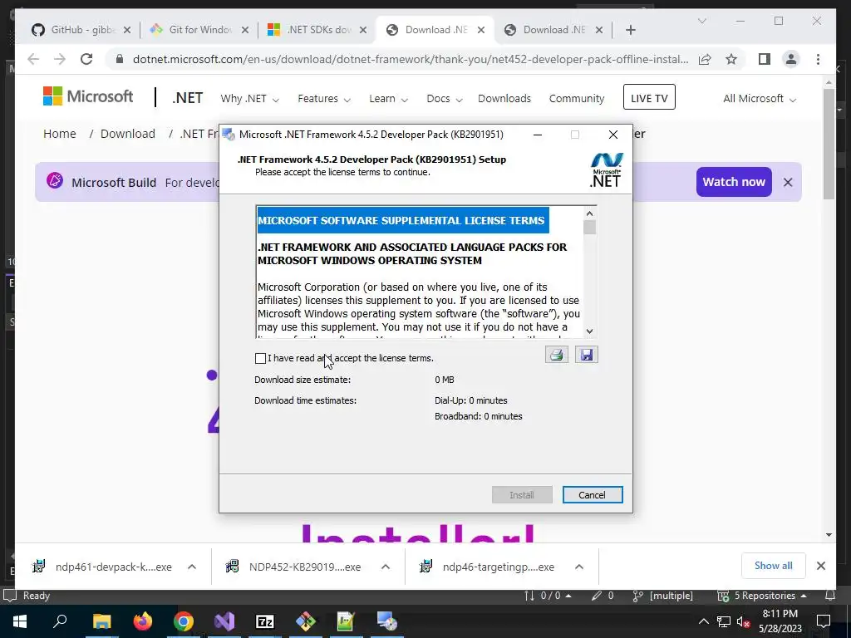Open the .NET home link
Screen dimensions: 851x638
click(187, 98)
